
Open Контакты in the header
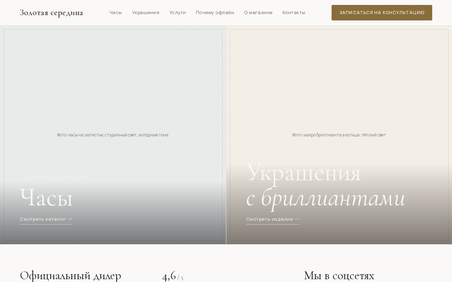click(294, 13)
